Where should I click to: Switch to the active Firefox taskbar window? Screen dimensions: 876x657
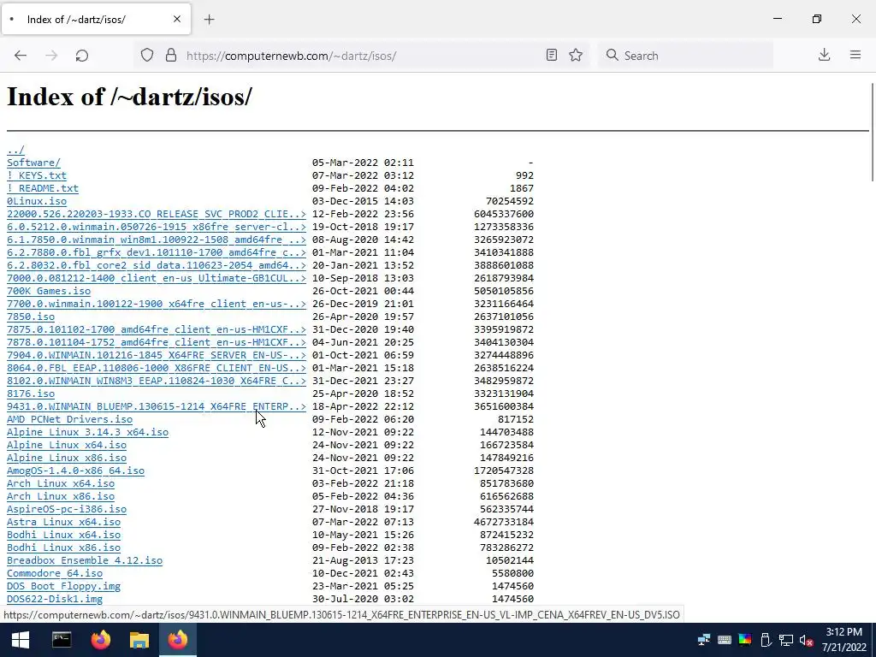[178, 640]
